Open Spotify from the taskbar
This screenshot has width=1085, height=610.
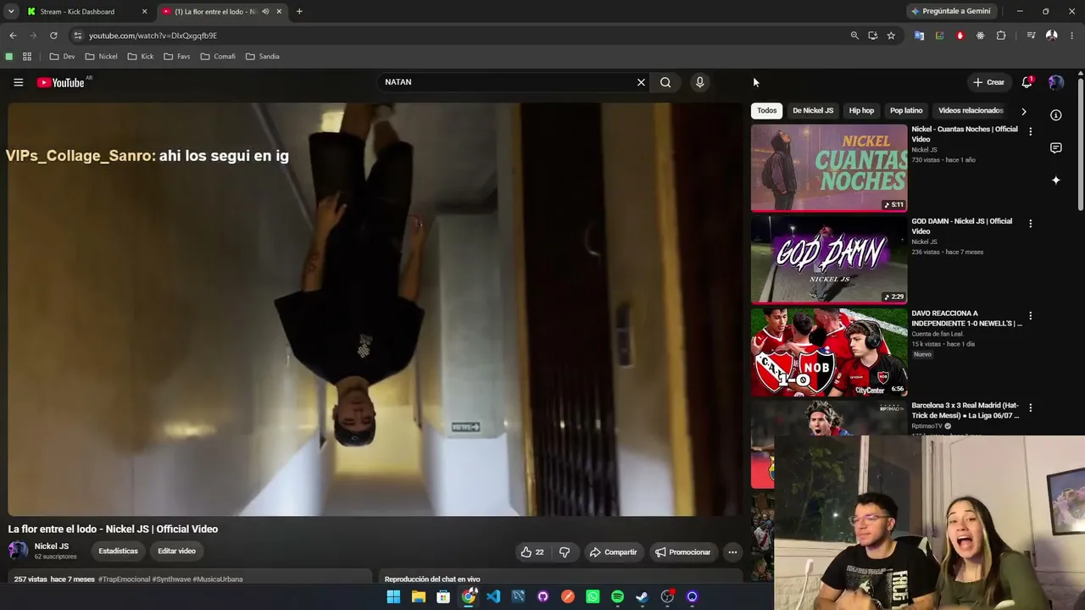(x=617, y=596)
